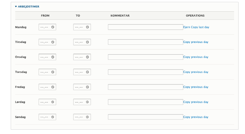Click Copy last day for Mandag

[200, 27]
